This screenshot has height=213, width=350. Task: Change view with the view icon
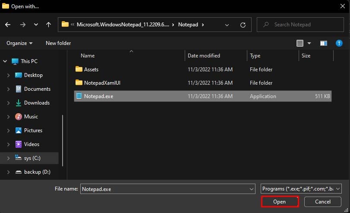coord(300,43)
